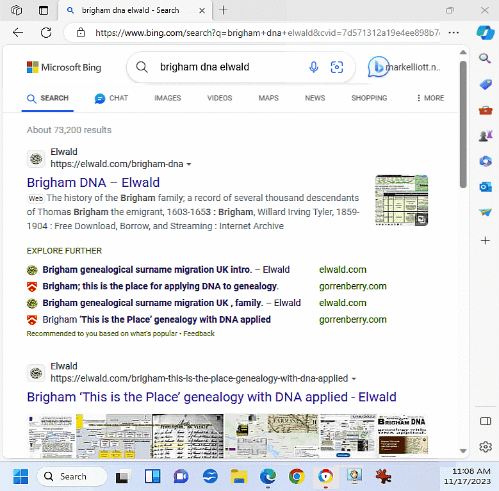Click the About 73,200 results text
Image resolution: width=499 pixels, height=491 pixels.
69,130
